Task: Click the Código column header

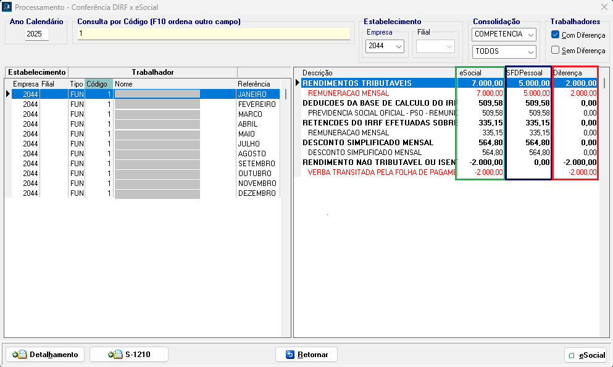Action: [x=98, y=84]
